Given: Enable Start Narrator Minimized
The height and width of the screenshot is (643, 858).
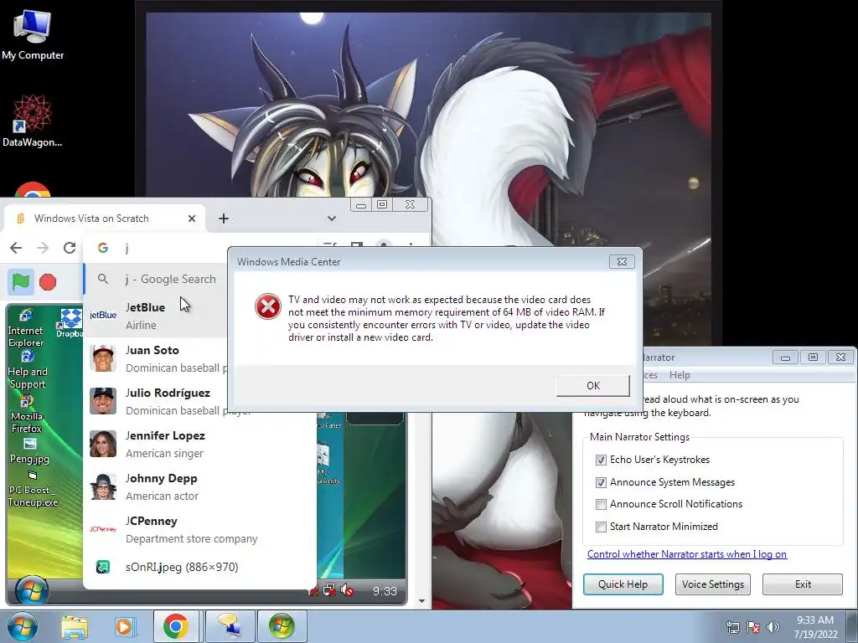Looking at the screenshot, I should [601, 527].
